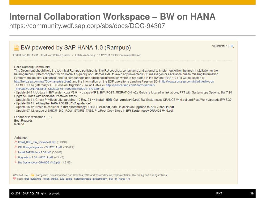Open the community.wdf.sap.corp DOC-94307 link
The image size is (265, 198).
pyautogui.click(x=87, y=26)
